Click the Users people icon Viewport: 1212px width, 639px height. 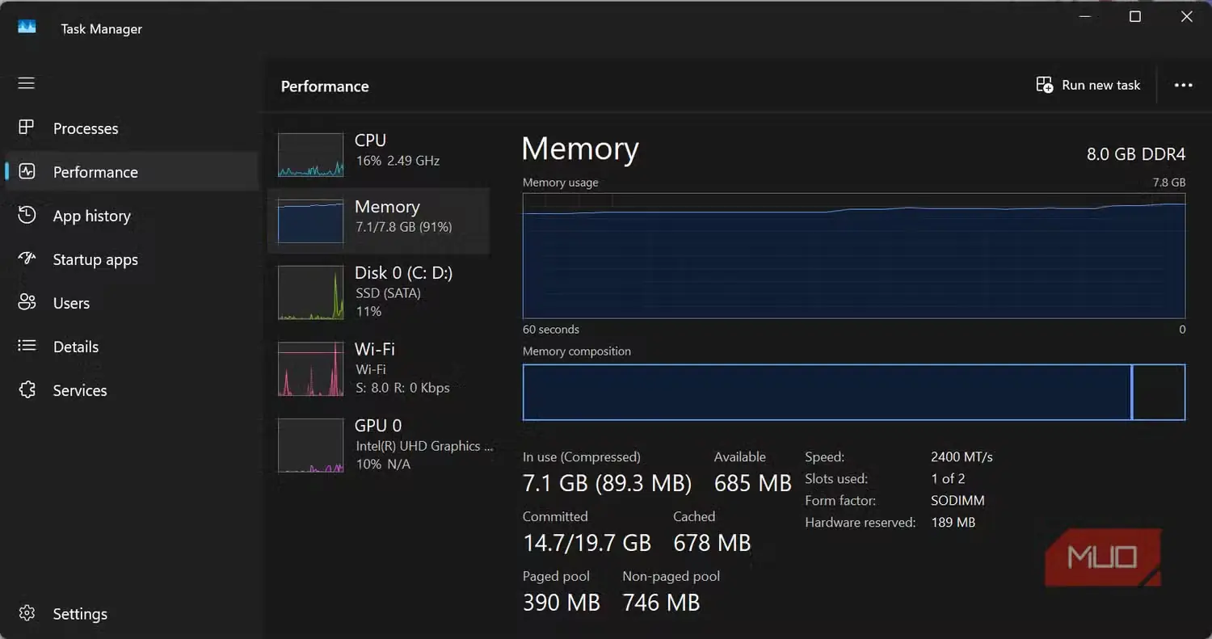tap(27, 302)
